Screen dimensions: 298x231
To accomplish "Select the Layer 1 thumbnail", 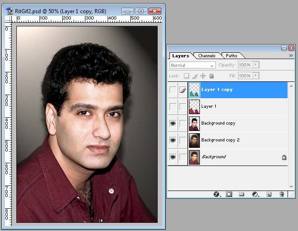I will pos(194,107).
